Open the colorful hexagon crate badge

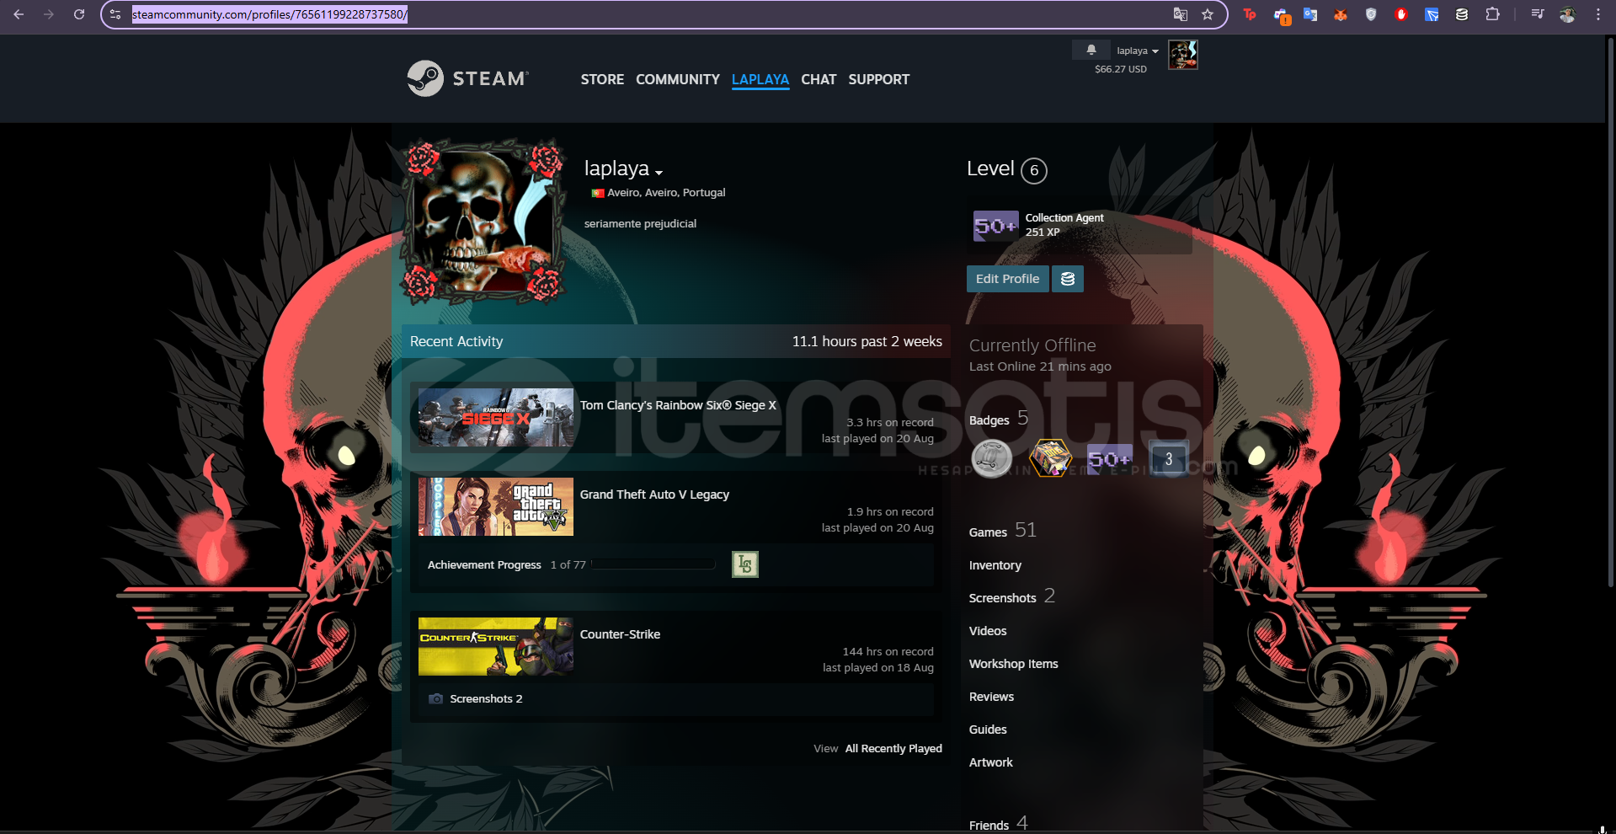[1051, 459]
